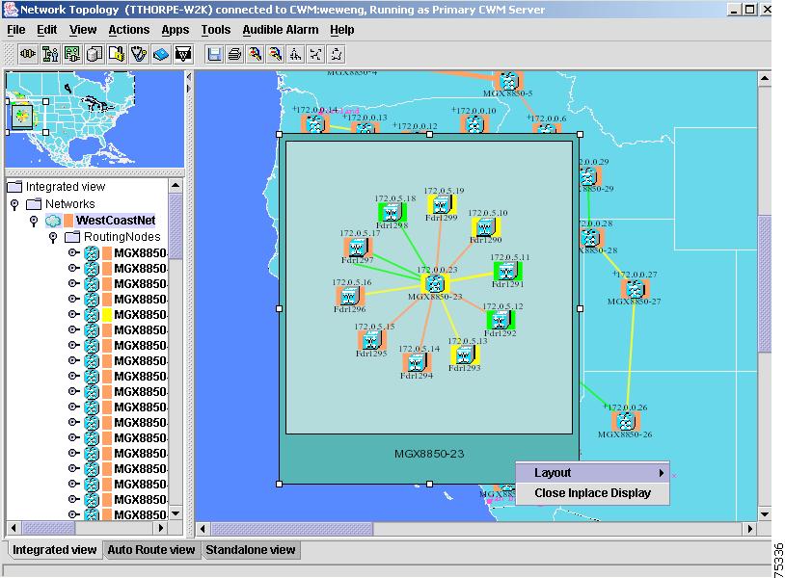Click the MGX8850-23 inplace display title label

pyautogui.click(x=429, y=454)
